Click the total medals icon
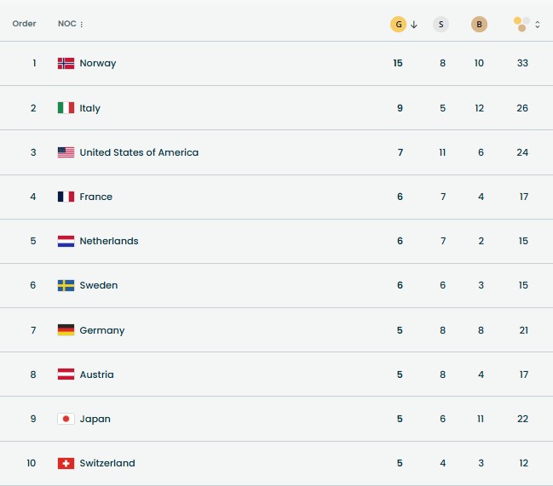 pyautogui.click(x=521, y=25)
